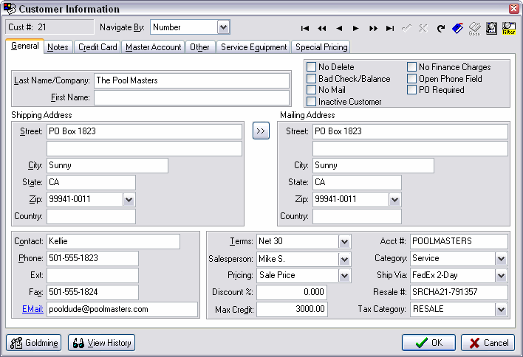Click the grayed X cancel-edit icon

[x=423, y=28]
